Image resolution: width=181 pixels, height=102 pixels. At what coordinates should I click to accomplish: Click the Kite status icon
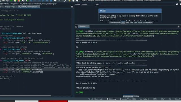(107, 99)
